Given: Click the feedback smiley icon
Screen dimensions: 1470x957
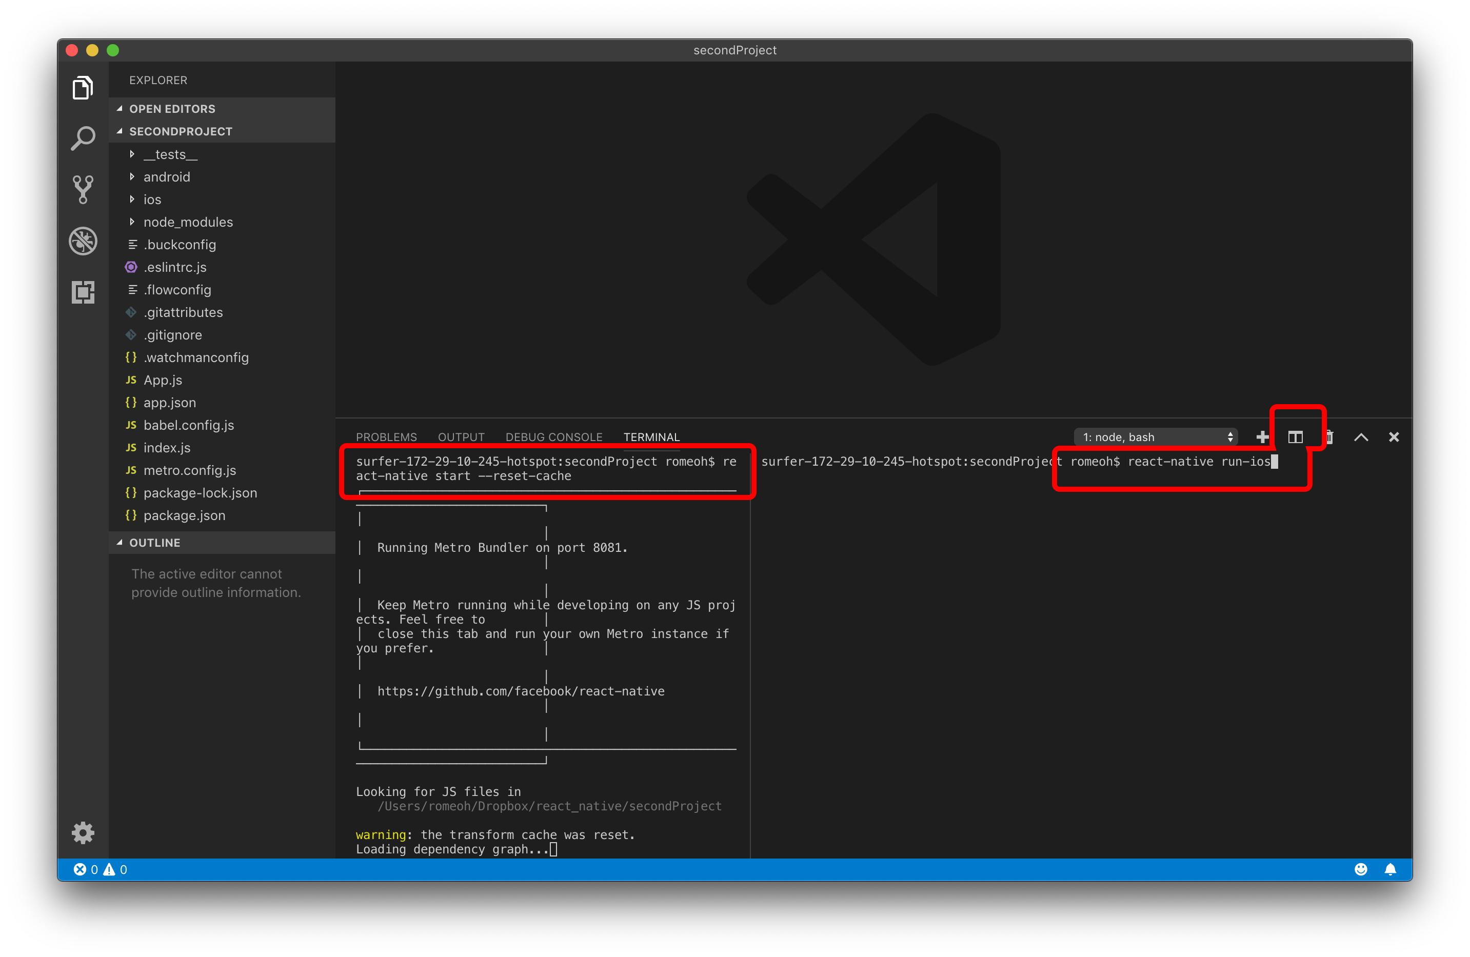Looking at the screenshot, I should click(x=1361, y=869).
